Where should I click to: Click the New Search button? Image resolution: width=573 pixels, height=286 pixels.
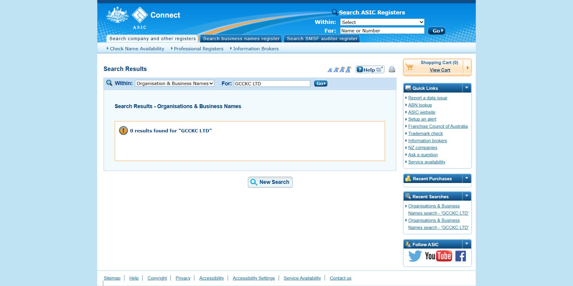[270, 182]
